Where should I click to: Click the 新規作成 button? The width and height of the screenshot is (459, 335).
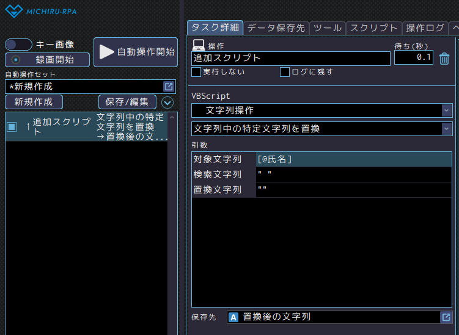(x=34, y=102)
